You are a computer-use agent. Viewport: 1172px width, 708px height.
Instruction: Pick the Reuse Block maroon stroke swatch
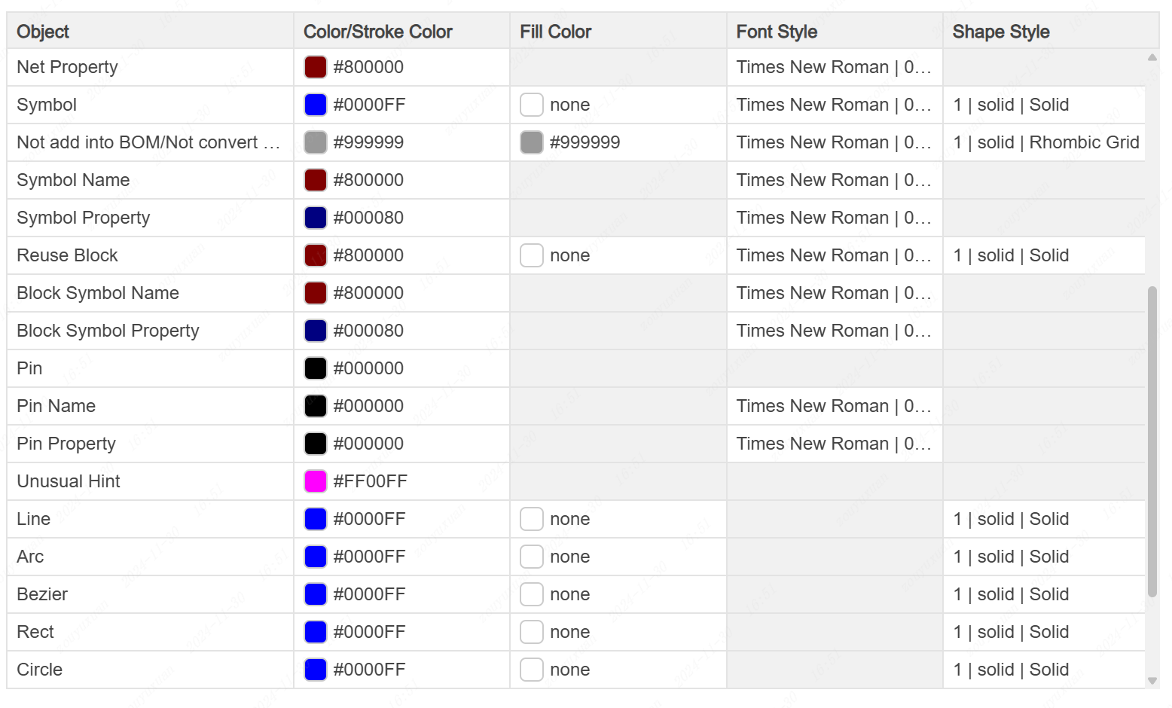315,255
